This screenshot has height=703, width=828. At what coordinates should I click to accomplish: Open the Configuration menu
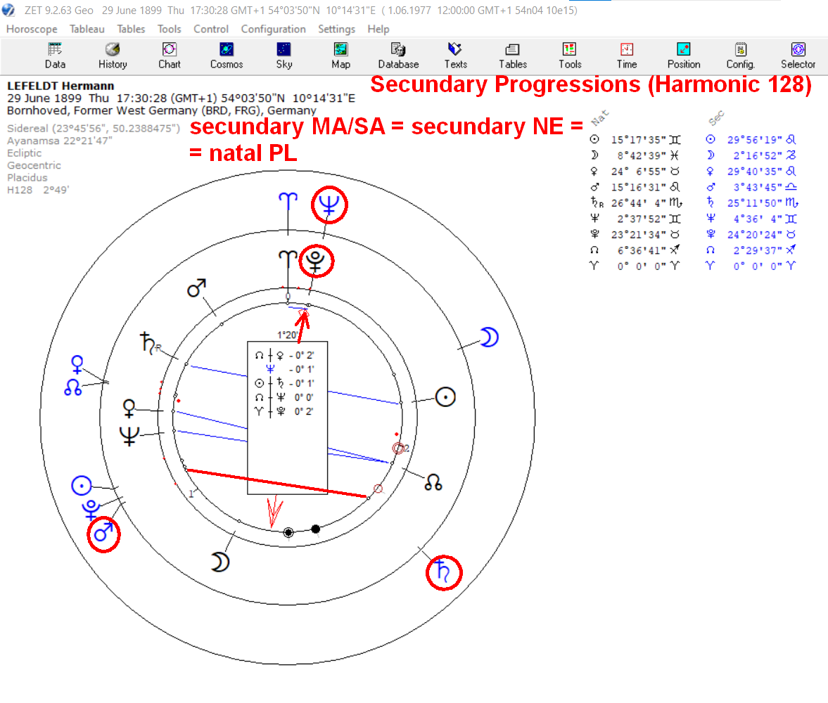coord(273,29)
